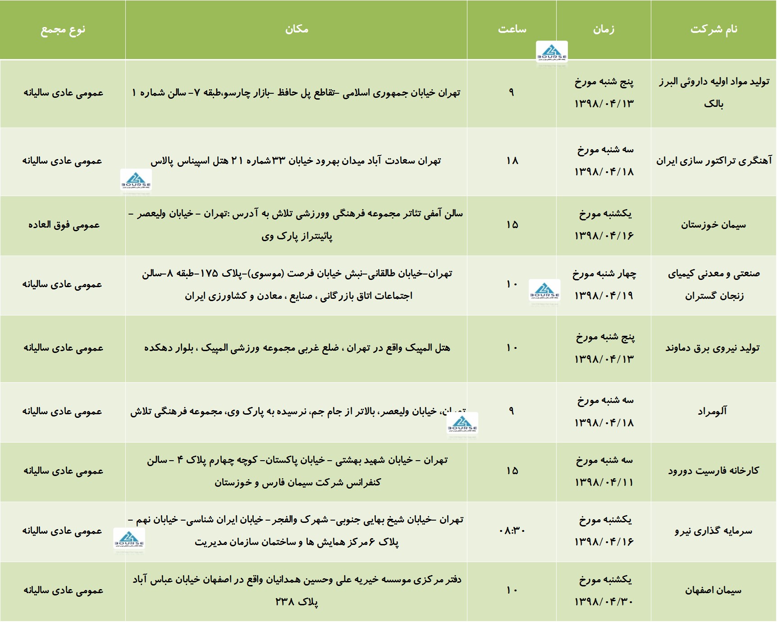
Task: Select company "سرمایه گذاری نیرو"
Action: [x=713, y=531]
